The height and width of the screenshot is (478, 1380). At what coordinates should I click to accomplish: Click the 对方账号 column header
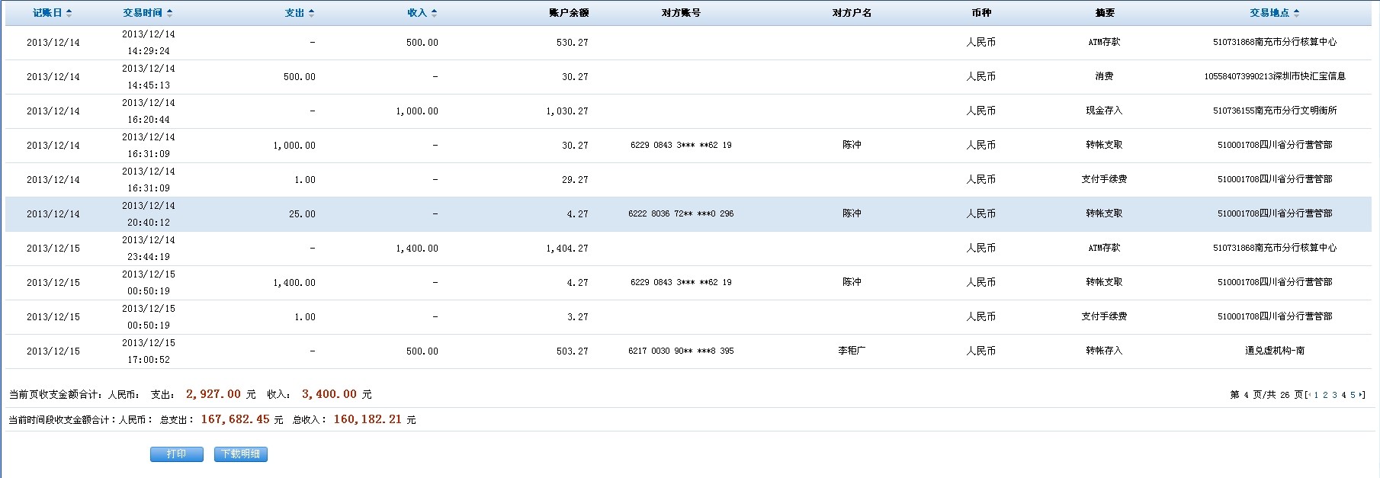[681, 13]
